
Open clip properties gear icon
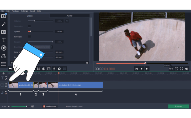tap(59, 69)
